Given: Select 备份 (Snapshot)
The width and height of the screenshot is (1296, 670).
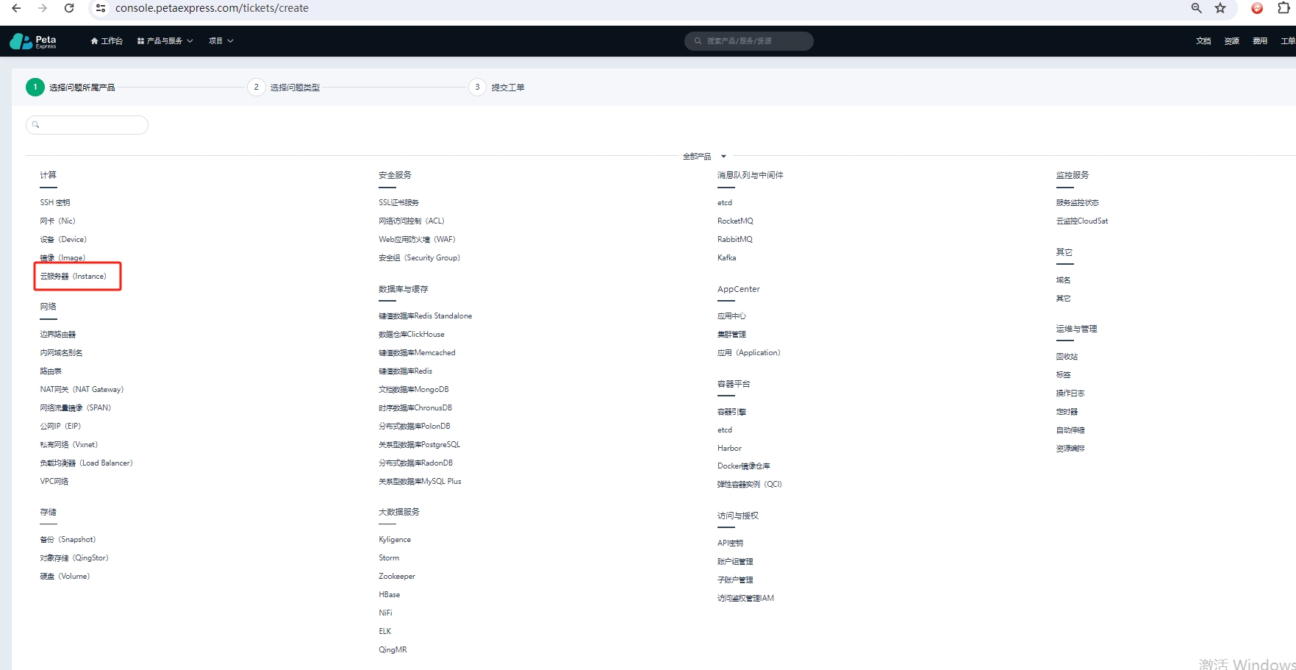Looking at the screenshot, I should tap(68, 539).
